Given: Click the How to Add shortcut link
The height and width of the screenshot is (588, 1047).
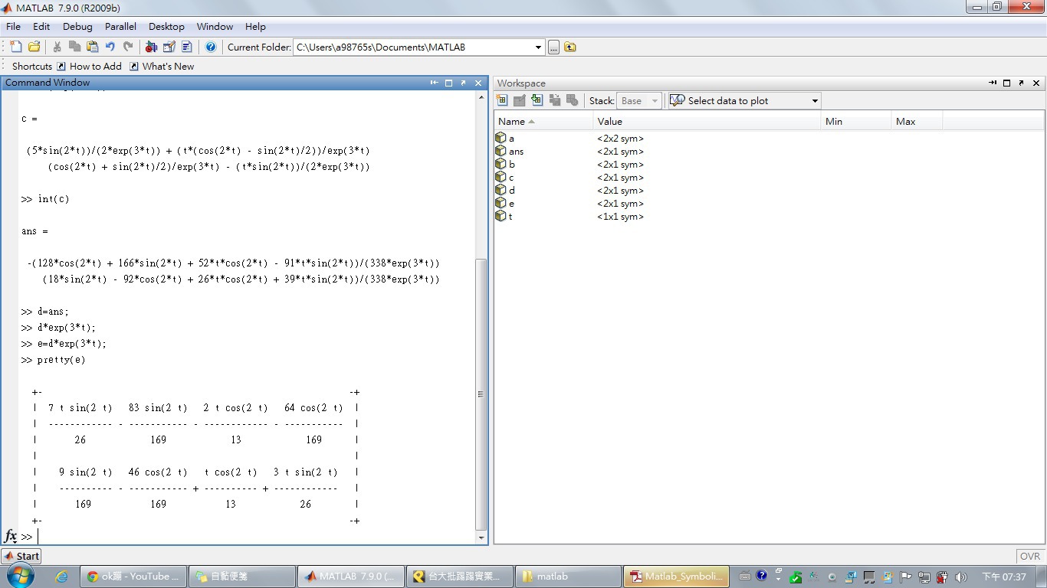Looking at the screenshot, I should click(95, 67).
